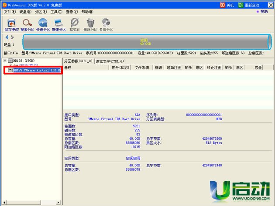
Task: Open the 硬盘(D) menu
Action: click(x=25, y=12)
